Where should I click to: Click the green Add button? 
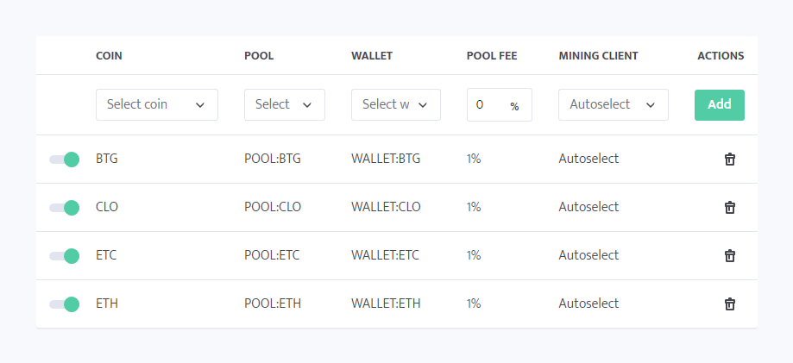pyautogui.click(x=719, y=104)
